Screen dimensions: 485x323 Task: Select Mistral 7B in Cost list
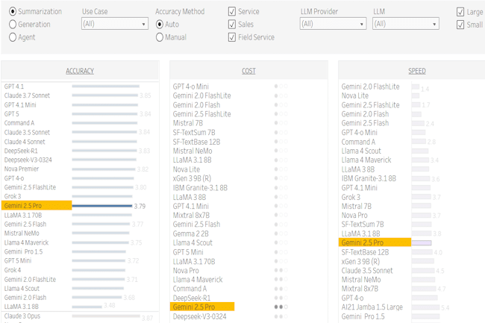188,123
